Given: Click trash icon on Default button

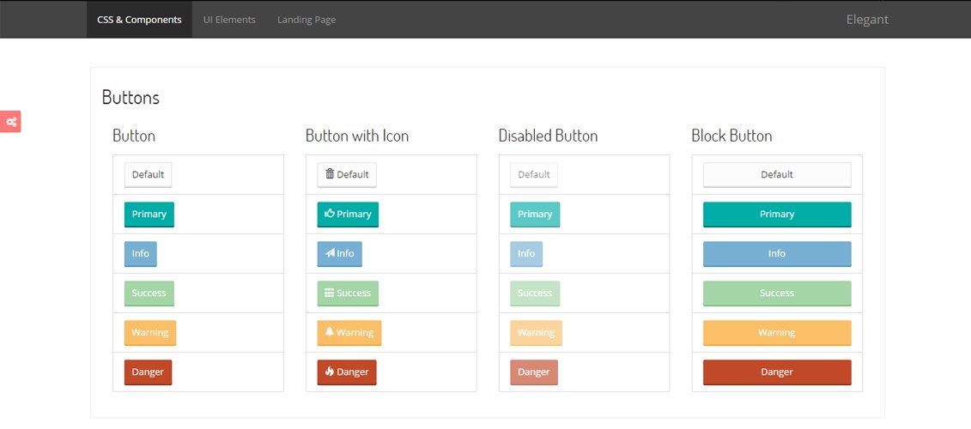Looking at the screenshot, I should click(x=330, y=174).
